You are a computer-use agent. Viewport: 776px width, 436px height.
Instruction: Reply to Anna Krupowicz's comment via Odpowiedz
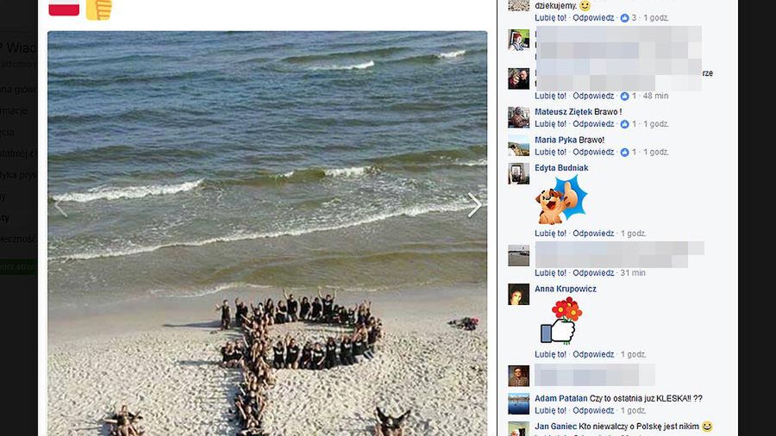[593, 354]
